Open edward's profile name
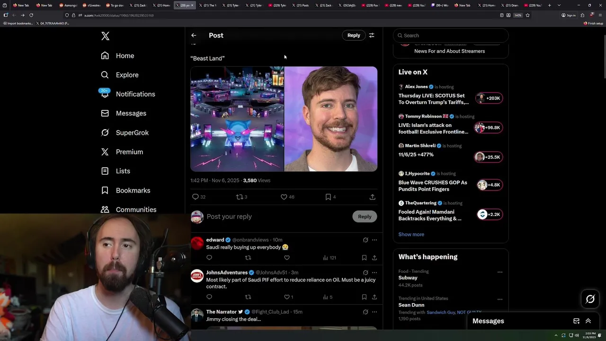Viewport: 606px width, 341px height. coord(215,240)
